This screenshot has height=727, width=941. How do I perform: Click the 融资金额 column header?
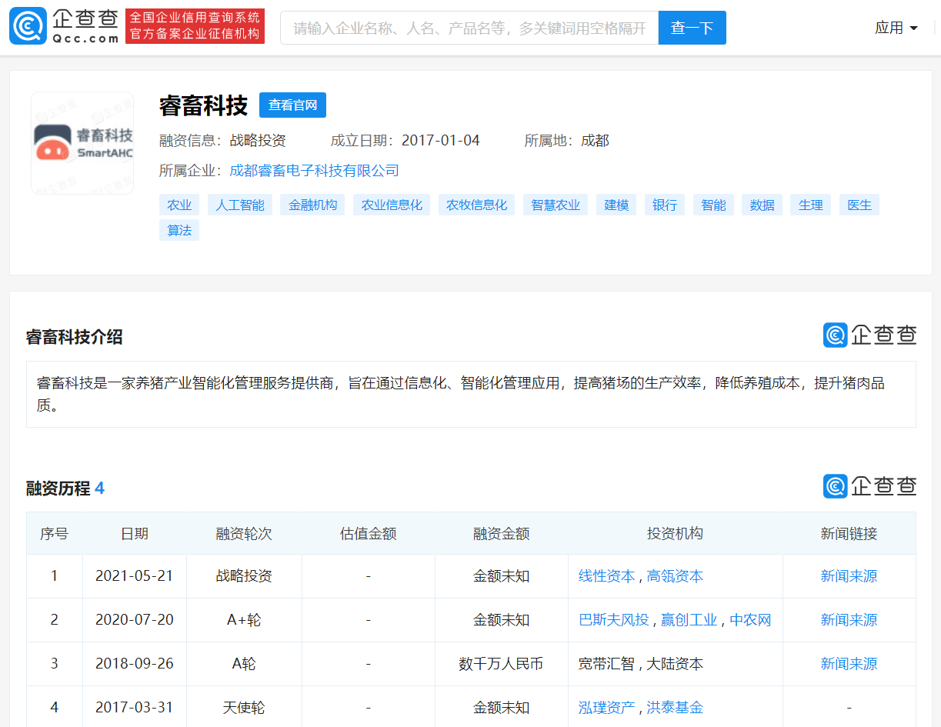pyautogui.click(x=502, y=533)
